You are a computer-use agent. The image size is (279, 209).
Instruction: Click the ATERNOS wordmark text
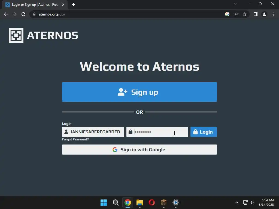coord(53,35)
